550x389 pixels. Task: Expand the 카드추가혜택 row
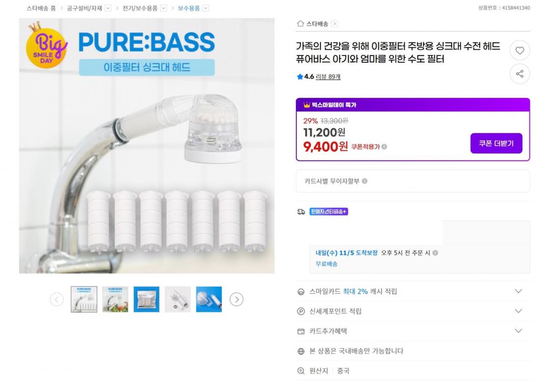click(518, 331)
